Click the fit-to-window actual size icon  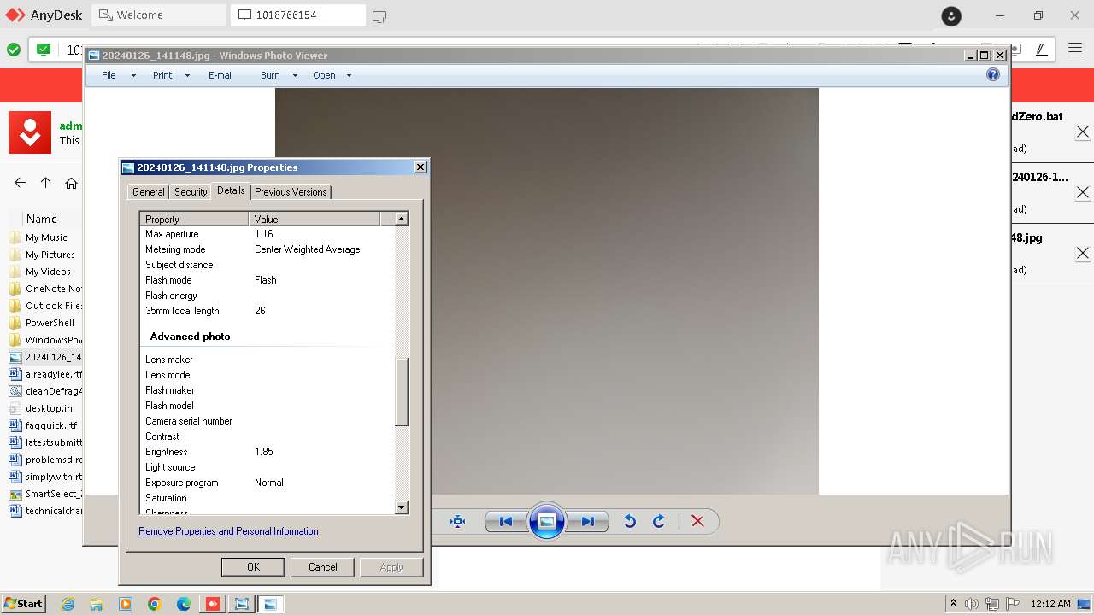coord(457,521)
